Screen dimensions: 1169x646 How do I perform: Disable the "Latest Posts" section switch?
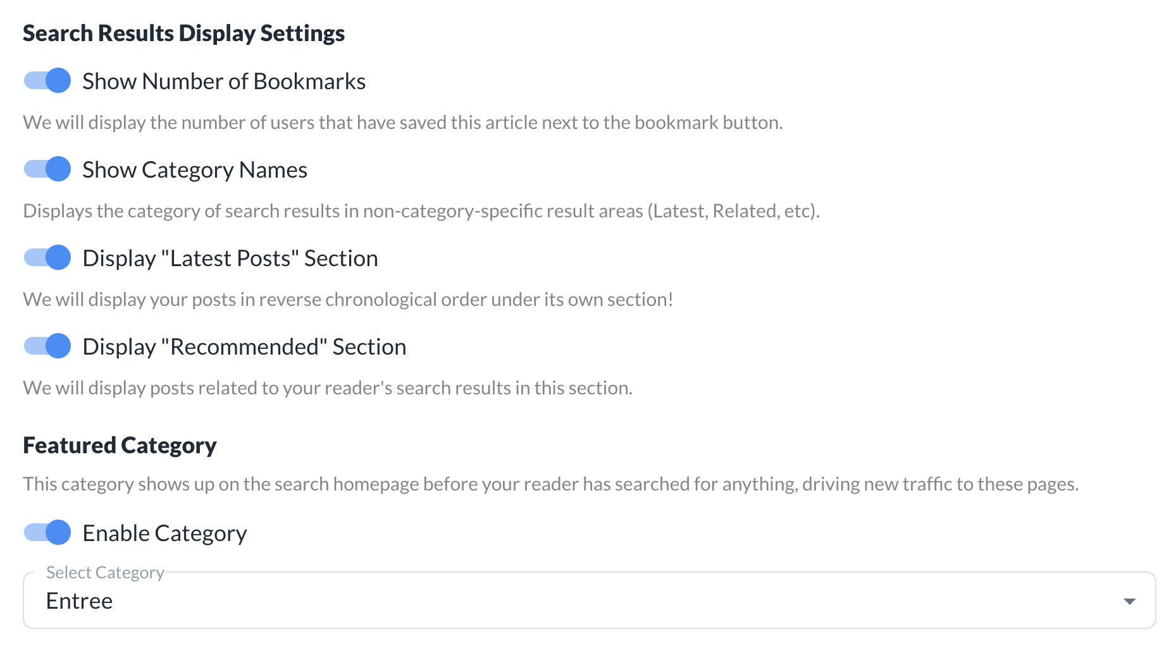[47, 257]
